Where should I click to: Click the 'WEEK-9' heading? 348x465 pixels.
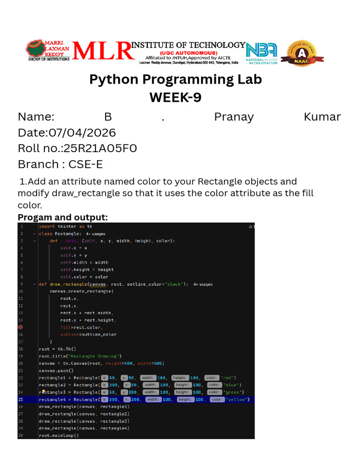click(x=175, y=98)
